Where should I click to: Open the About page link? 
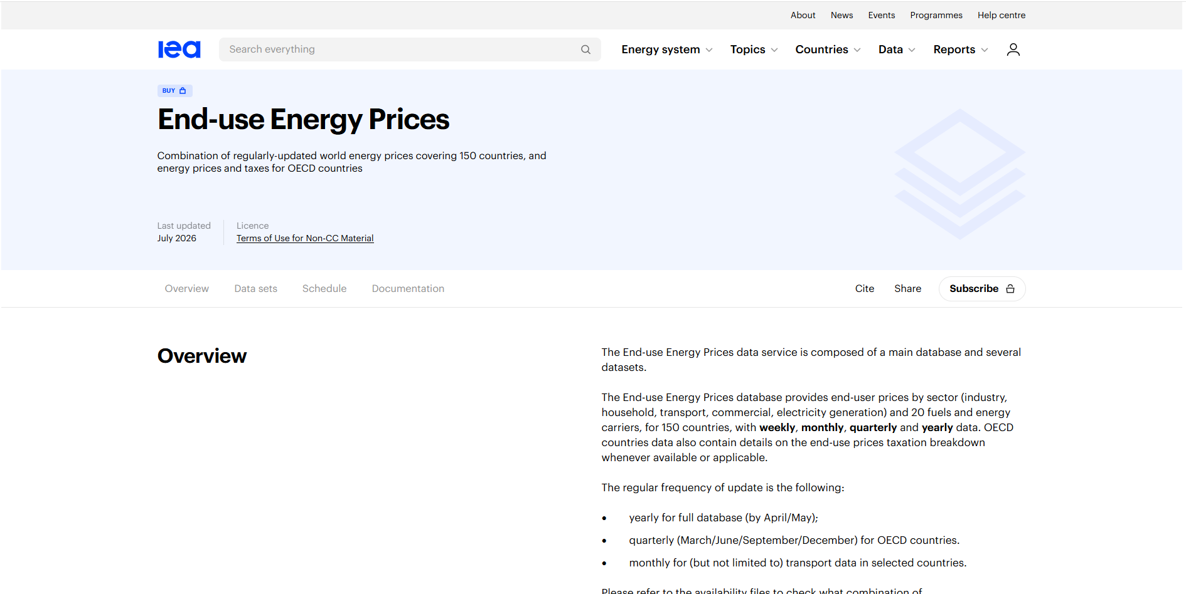tap(803, 15)
